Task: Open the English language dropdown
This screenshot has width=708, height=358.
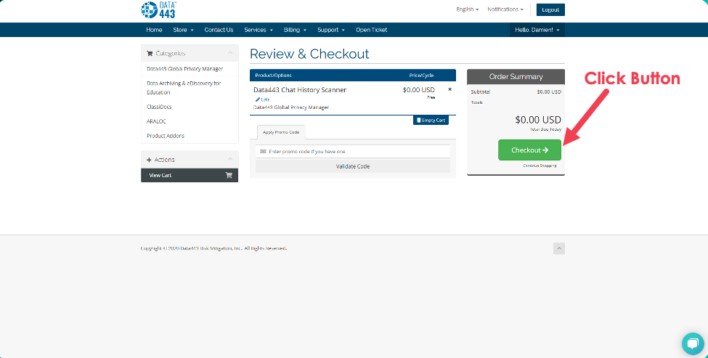Action: (x=468, y=9)
